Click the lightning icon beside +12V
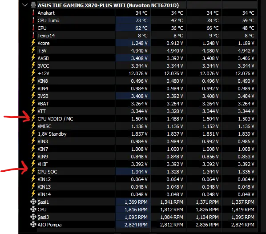Viewport: 266px width, 234px height. 33,73
